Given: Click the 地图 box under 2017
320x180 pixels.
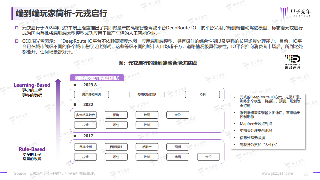Looking at the screenshot, I should point(178,157).
